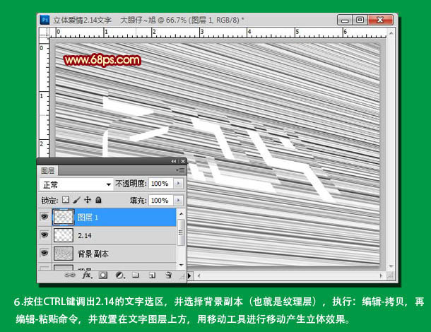Minimize the document window

(345, 20)
